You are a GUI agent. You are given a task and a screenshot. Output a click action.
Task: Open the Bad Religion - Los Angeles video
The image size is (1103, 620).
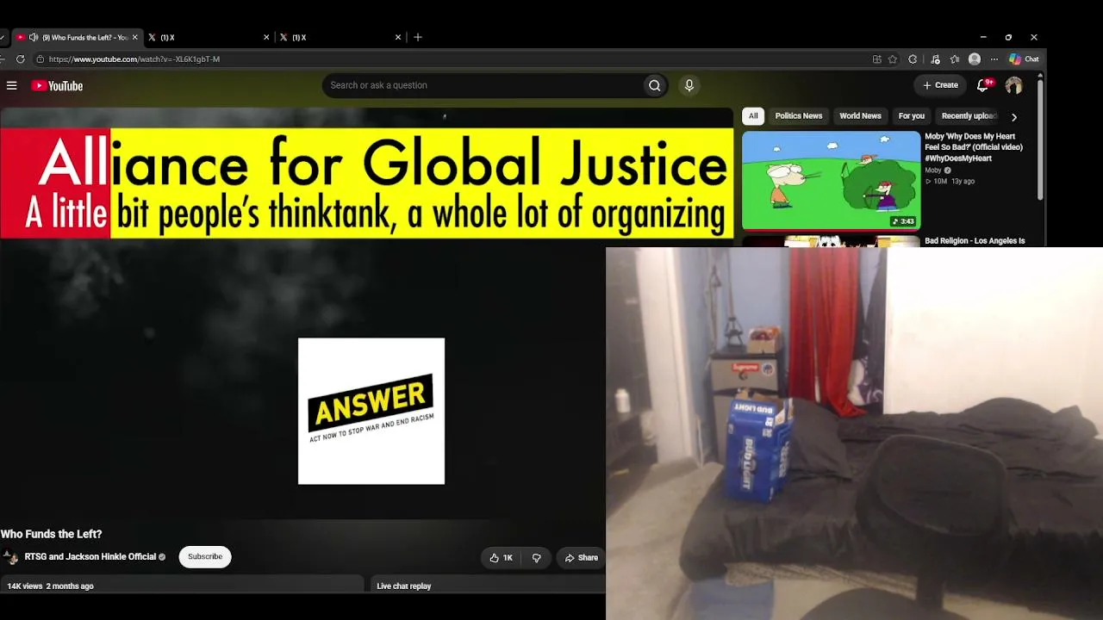(975, 241)
